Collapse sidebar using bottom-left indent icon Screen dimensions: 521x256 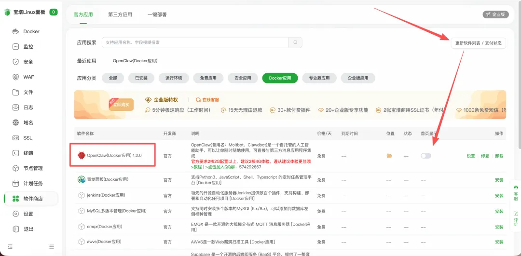pos(10,246)
